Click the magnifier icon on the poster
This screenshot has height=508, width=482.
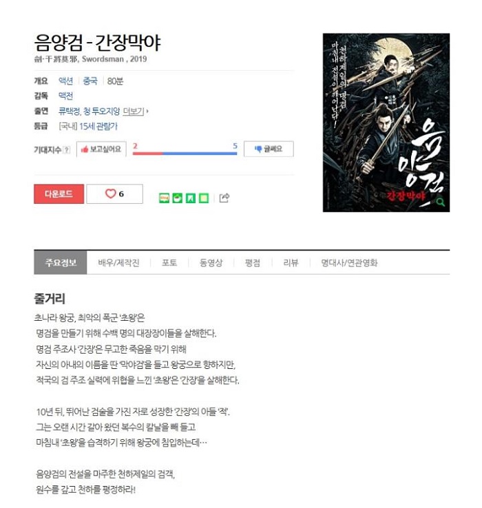[x=441, y=202]
